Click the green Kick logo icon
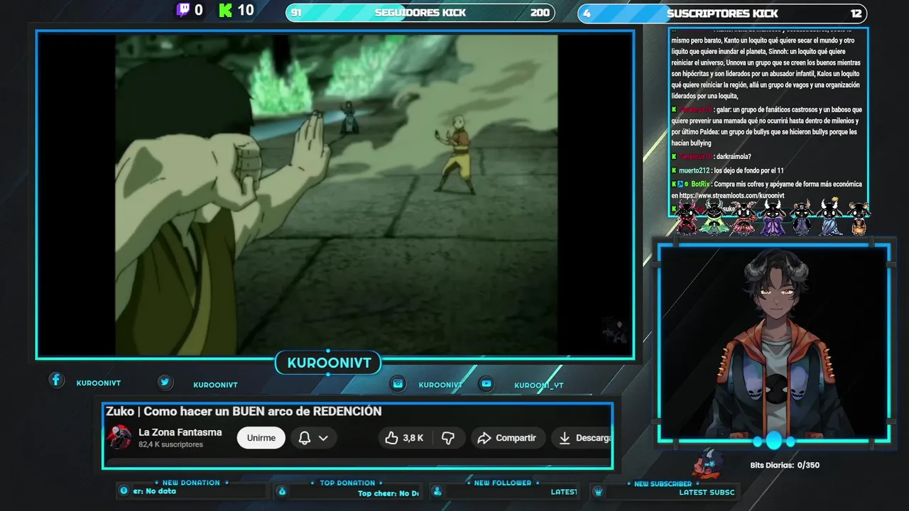 [x=226, y=10]
